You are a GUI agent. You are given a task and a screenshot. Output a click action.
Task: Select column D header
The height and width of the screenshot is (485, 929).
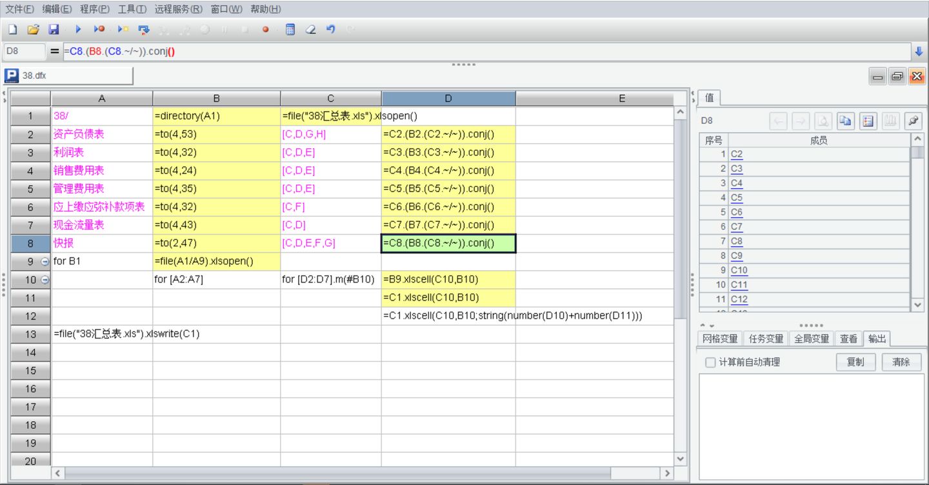[448, 99]
